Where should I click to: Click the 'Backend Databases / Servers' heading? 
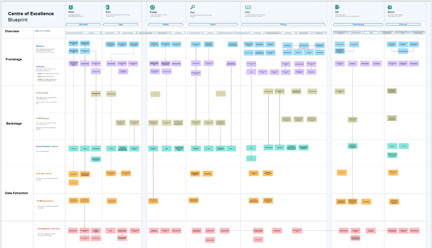47,146
